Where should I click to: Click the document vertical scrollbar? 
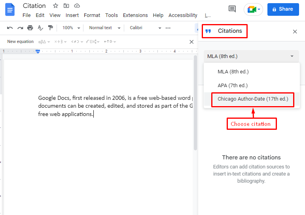click(x=195, y=103)
